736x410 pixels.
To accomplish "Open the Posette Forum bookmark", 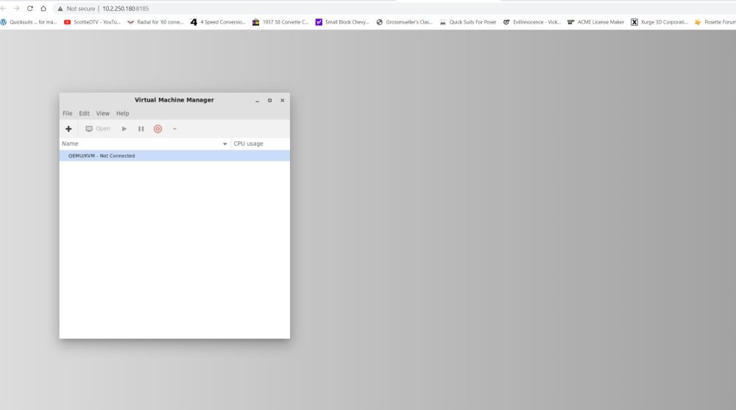I will click(x=715, y=22).
